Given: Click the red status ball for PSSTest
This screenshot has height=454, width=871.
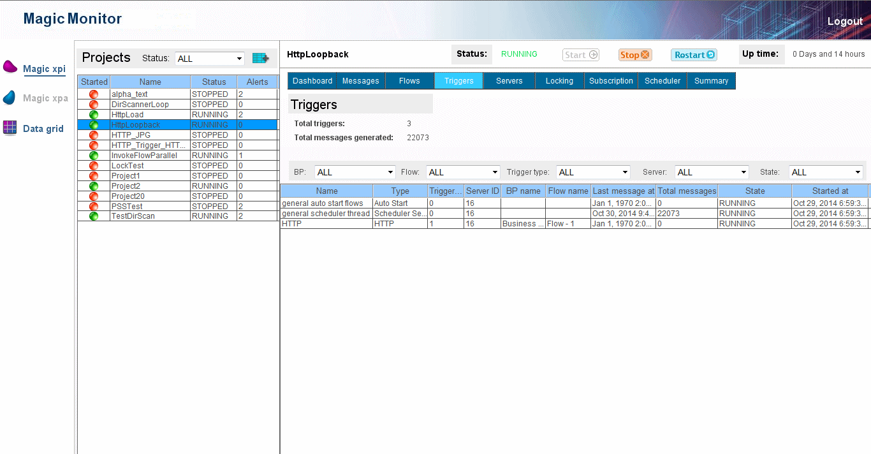Looking at the screenshot, I should click(94, 207).
